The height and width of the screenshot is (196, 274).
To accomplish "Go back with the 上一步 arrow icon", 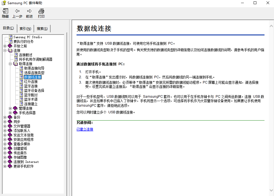I will coord(17,11).
